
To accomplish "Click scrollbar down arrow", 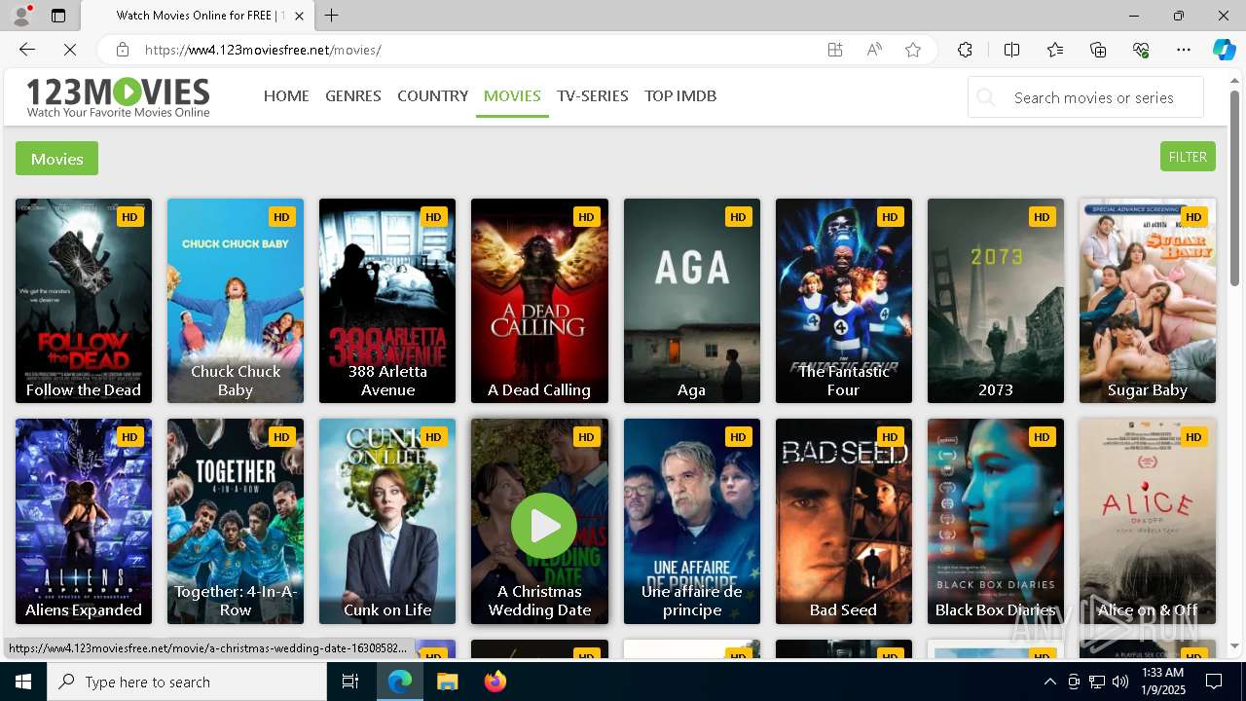I will point(1235,646).
